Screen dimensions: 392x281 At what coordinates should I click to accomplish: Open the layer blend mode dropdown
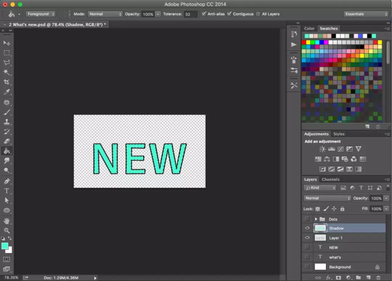point(327,198)
